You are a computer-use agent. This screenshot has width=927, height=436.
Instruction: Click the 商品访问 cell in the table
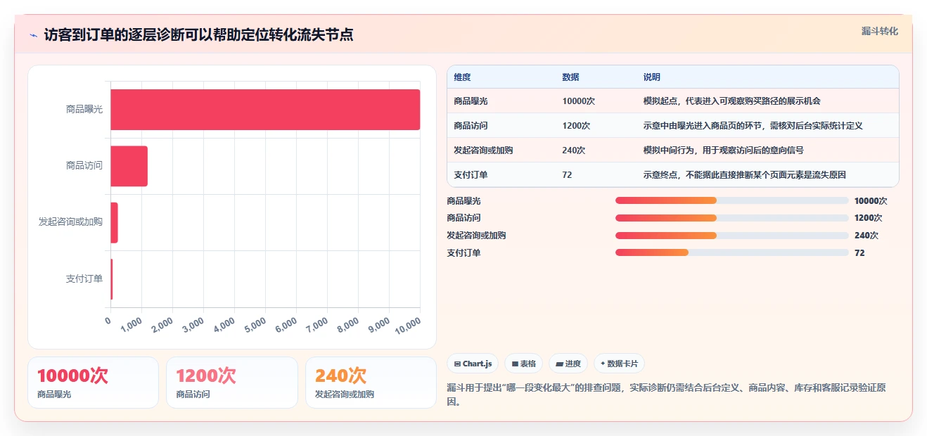tap(471, 126)
